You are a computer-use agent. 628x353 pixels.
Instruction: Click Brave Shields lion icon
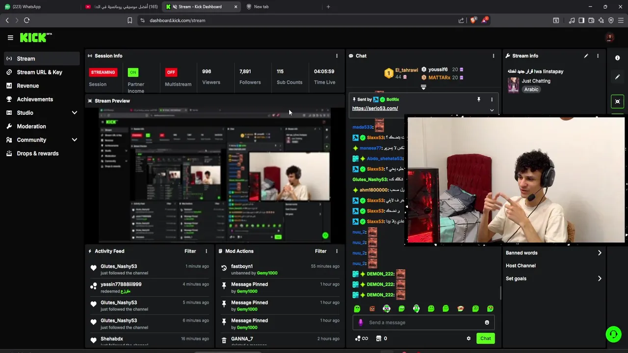click(x=473, y=20)
